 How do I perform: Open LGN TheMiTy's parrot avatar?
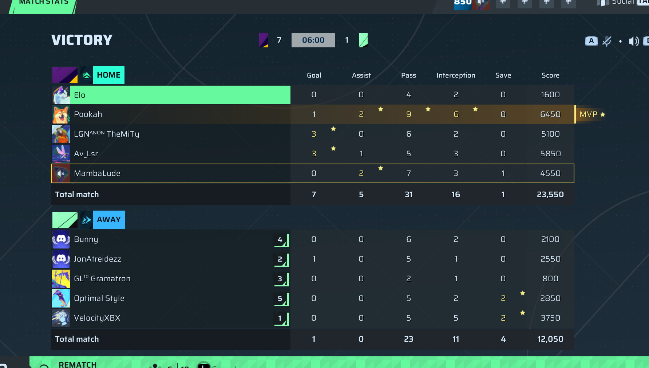pyautogui.click(x=61, y=134)
